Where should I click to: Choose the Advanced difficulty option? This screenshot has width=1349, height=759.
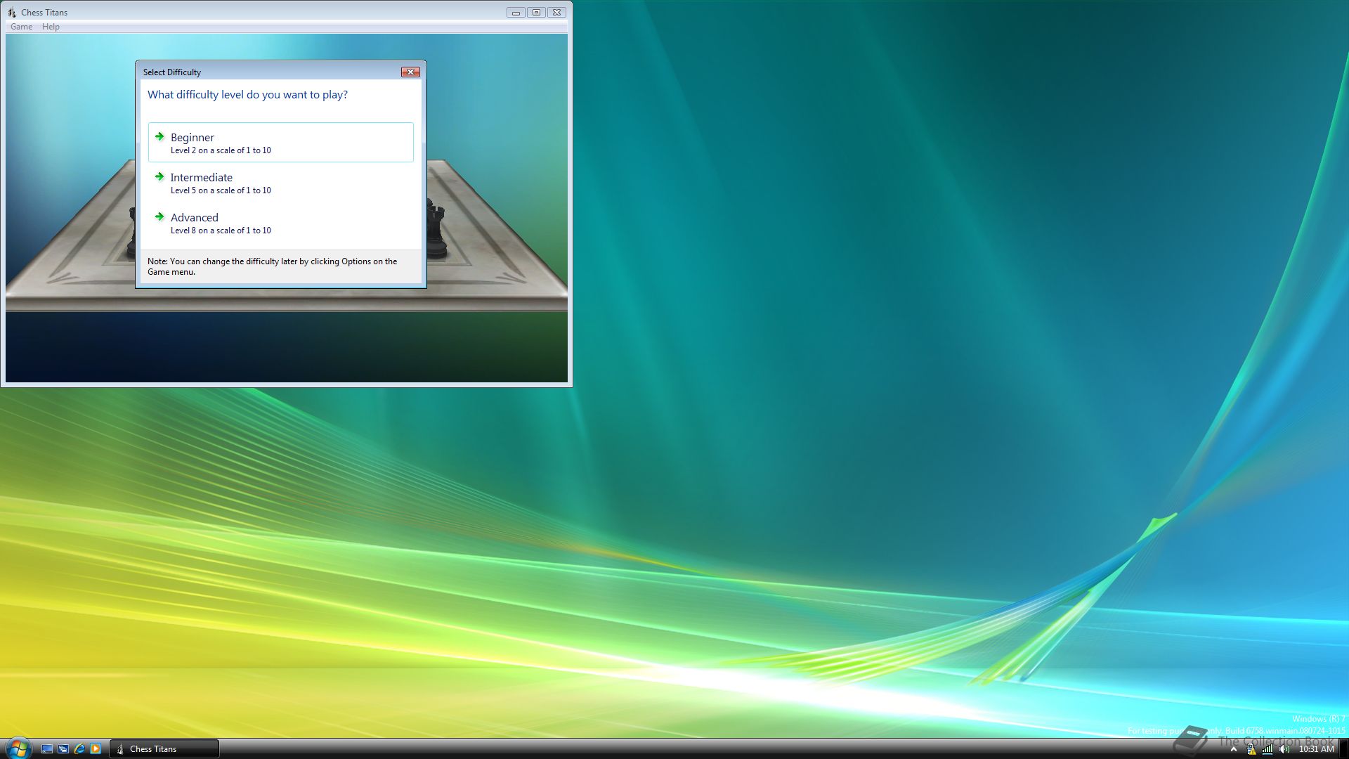click(x=280, y=223)
